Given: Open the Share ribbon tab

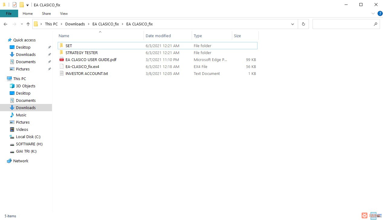Looking at the screenshot, I should pyautogui.click(x=46, y=14).
